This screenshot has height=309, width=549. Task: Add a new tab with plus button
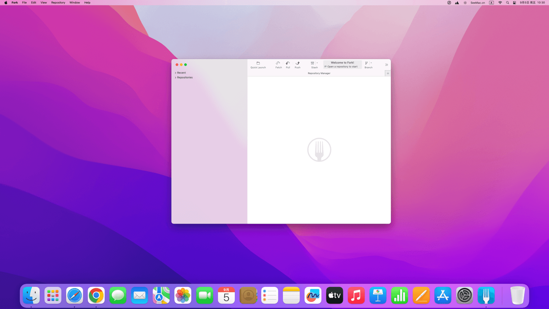tap(388, 73)
